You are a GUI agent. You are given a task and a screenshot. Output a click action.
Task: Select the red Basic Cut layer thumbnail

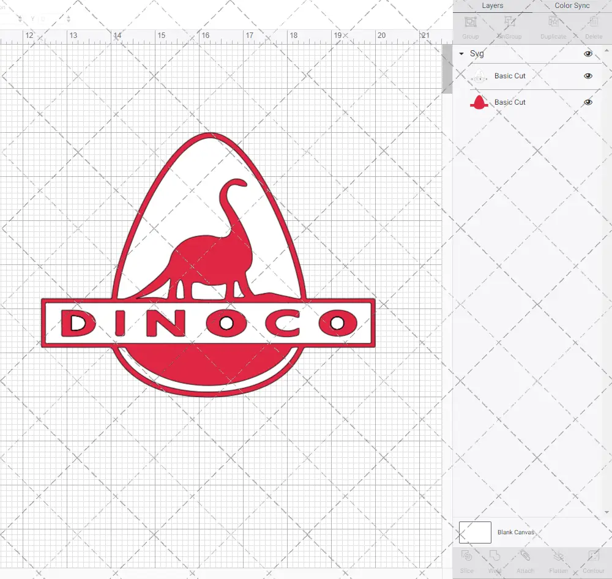479,102
